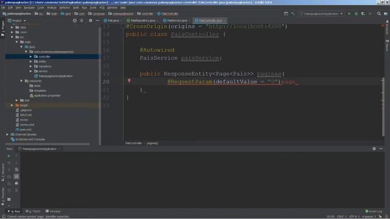390x219 pixels.
Task: Open the Edit menu
Action: coord(10,8)
